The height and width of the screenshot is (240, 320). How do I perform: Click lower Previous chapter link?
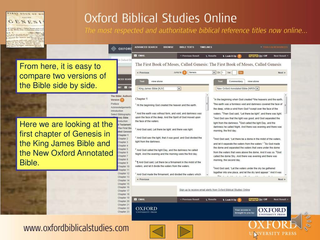tap(143, 179)
